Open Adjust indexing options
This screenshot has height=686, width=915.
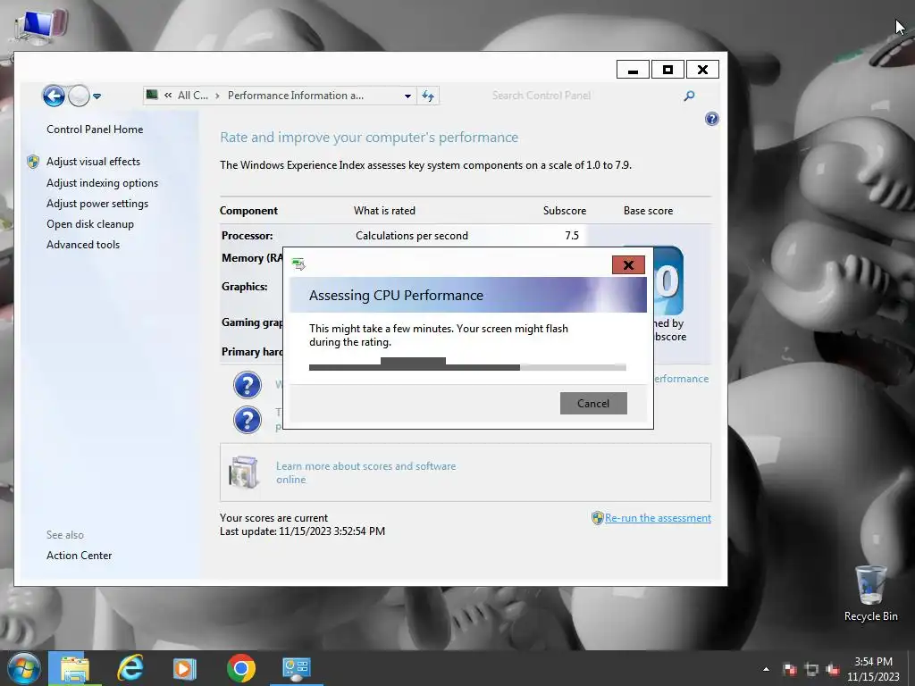(x=102, y=183)
